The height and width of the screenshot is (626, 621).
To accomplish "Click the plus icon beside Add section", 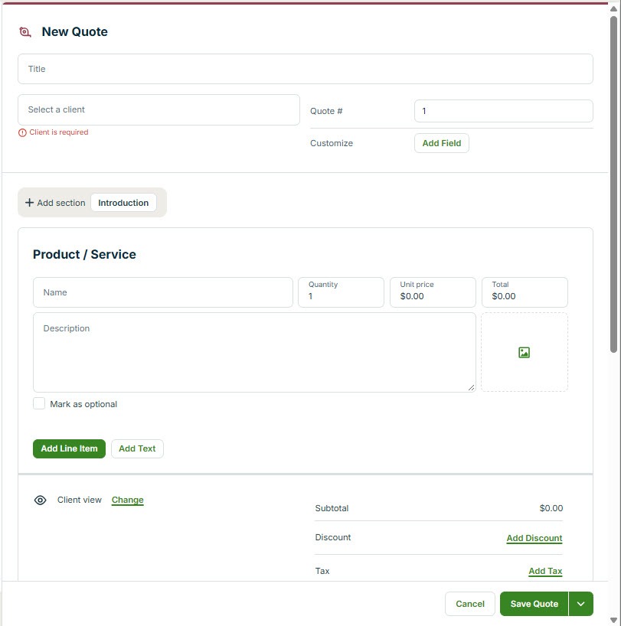I will (29, 203).
